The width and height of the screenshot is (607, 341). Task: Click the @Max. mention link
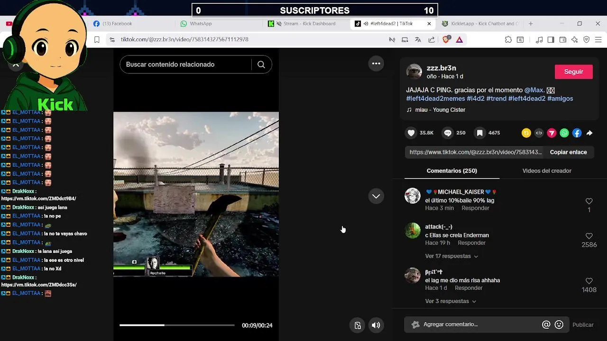(534, 90)
